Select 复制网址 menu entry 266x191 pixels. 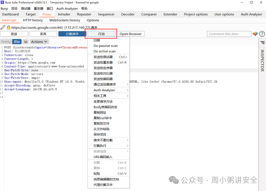tap(109, 112)
